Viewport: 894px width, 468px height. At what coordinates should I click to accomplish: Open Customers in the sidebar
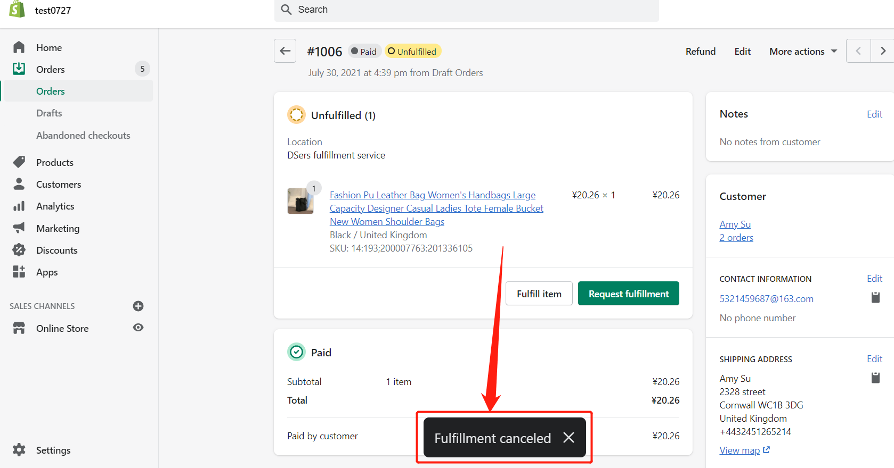pyautogui.click(x=59, y=185)
